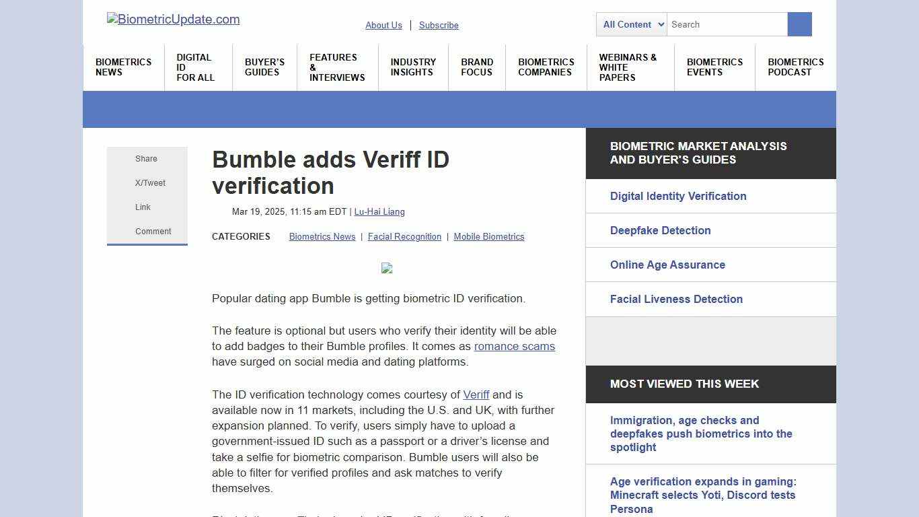Select the BRAND FOCUS menu item
Screen dimensions: 919x517
pyautogui.click(x=477, y=67)
